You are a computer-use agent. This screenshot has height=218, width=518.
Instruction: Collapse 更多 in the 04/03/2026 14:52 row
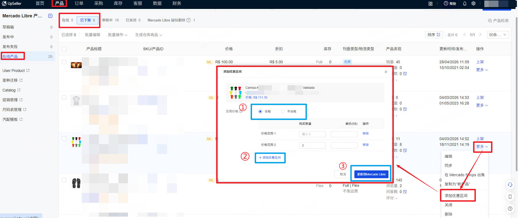[x=482, y=147]
